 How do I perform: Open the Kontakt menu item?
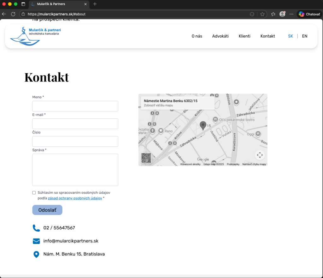coord(267,36)
